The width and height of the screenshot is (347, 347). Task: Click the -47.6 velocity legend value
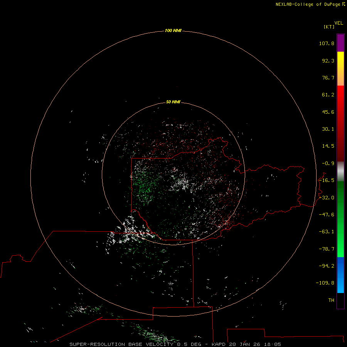tap(327, 215)
